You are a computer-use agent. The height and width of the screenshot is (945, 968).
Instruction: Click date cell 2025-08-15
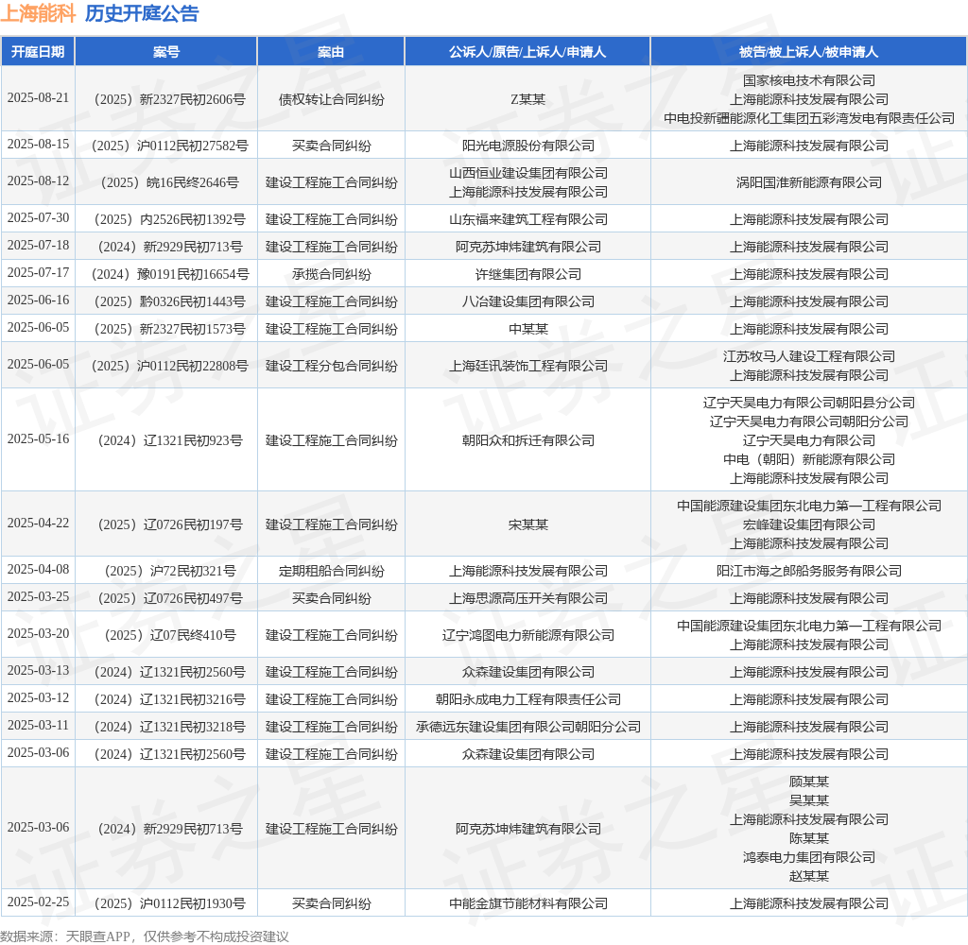point(38,144)
